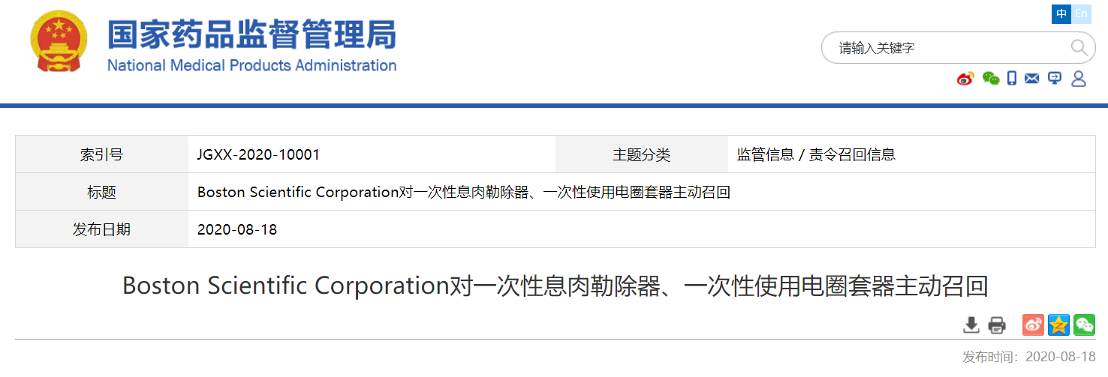Switch site language to En

(1081, 13)
